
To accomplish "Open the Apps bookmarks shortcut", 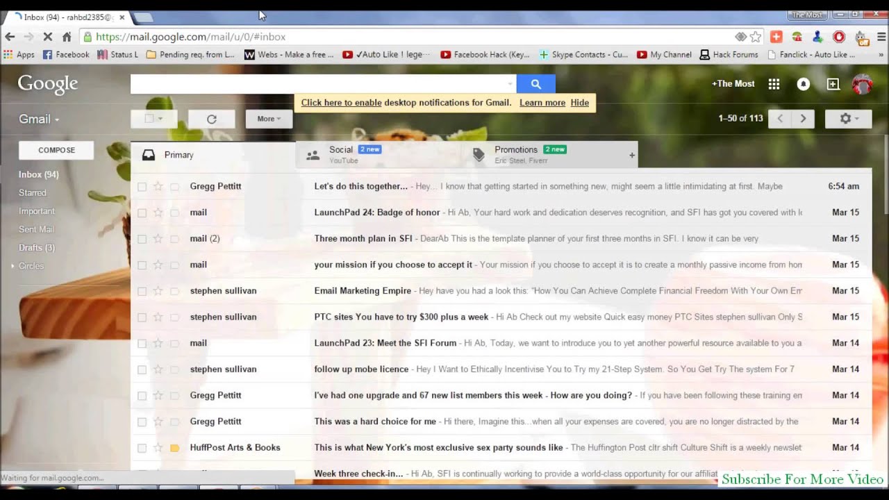I will tap(19, 54).
